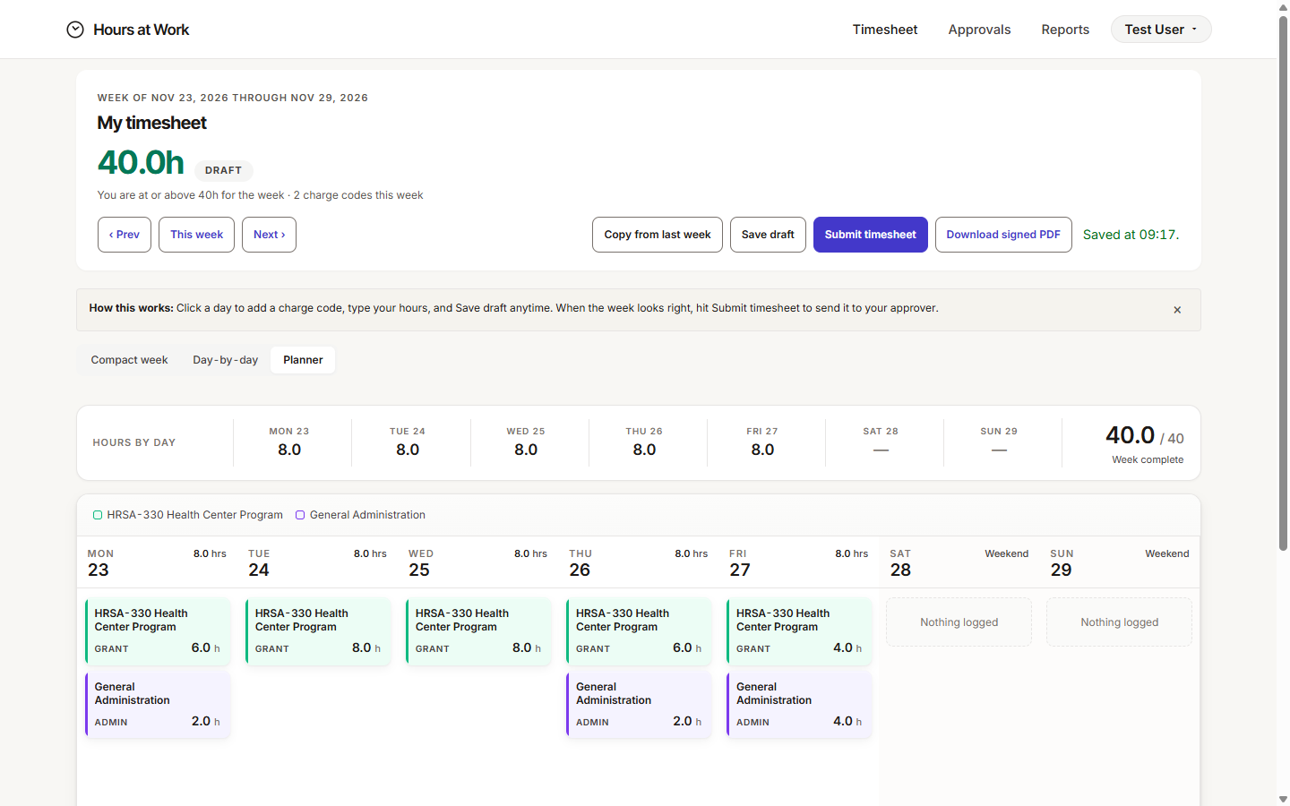Screen dimensions: 1290x806
Task: Click the FRI 27 day header in planner
Action: tap(798, 563)
